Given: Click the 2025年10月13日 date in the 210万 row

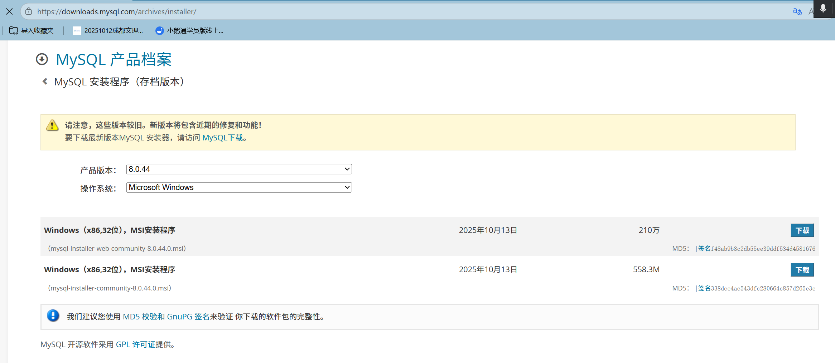Looking at the screenshot, I should pos(488,230).
